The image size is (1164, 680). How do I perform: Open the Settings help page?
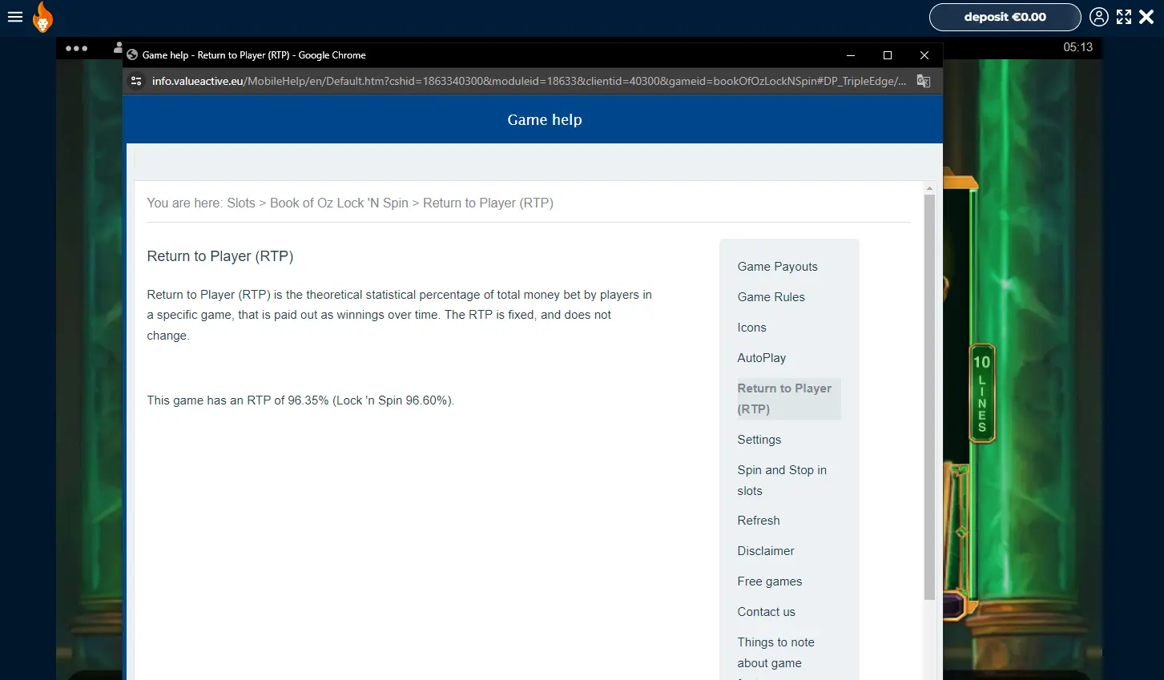[x=759, y=440]
